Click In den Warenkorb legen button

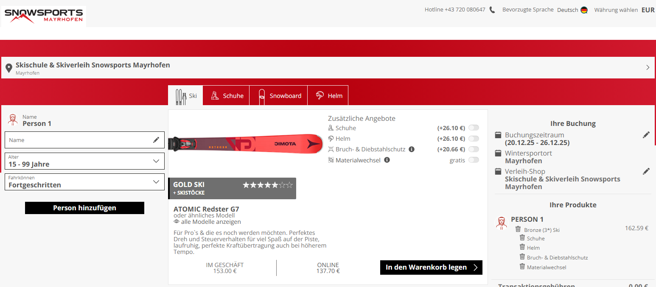[431, 267]
